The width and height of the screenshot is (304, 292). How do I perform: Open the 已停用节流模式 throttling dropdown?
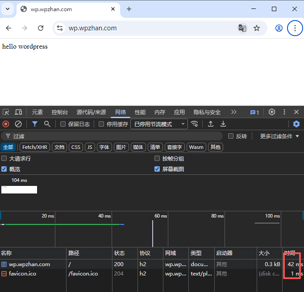(159, 124)
